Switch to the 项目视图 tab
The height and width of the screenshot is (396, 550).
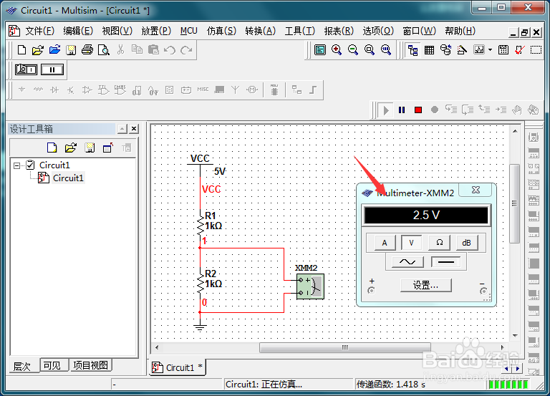pos(90,365)
